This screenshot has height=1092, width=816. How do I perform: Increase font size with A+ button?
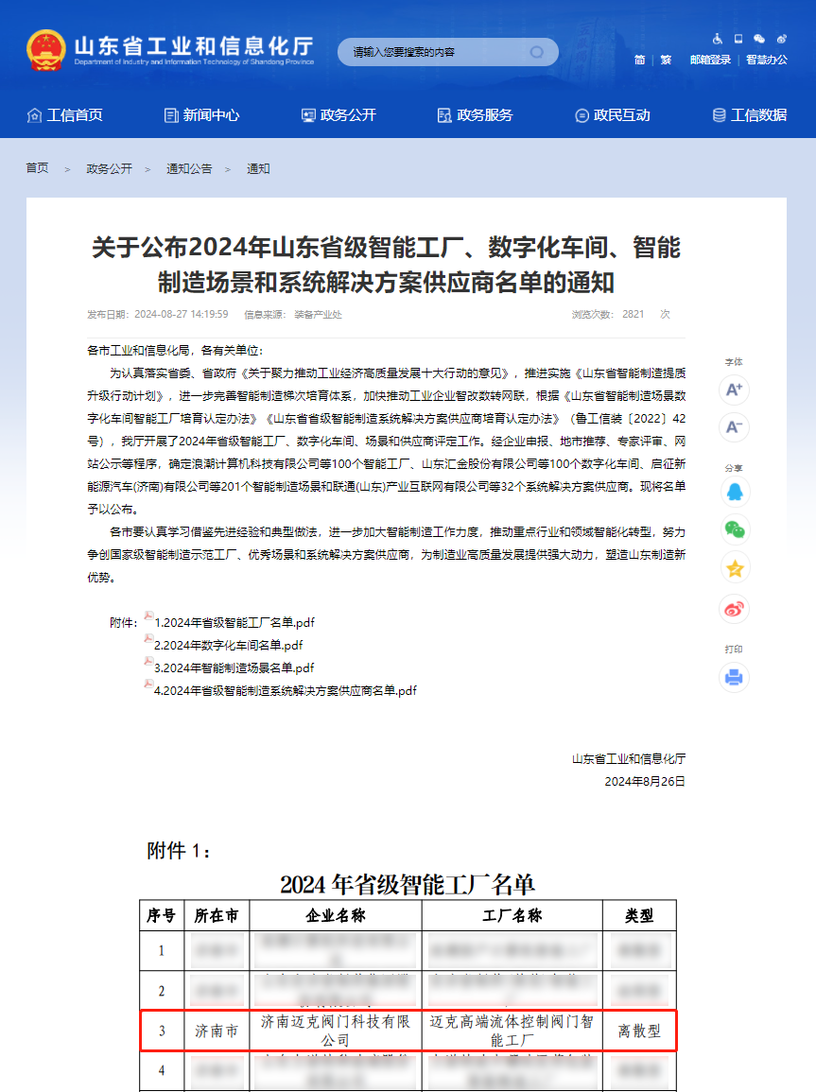point(734,390)
